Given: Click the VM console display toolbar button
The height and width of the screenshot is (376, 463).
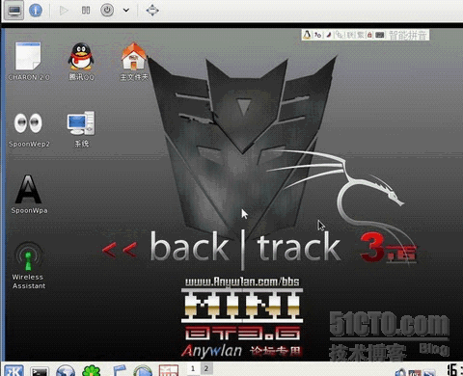Looking at the screenshot, I should (x=14, y=11).
